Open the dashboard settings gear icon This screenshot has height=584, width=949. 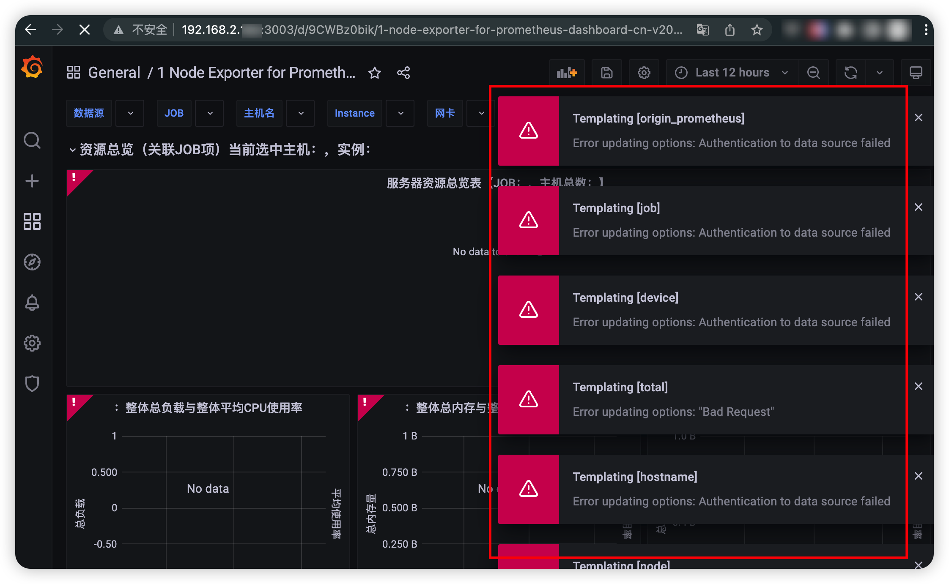[x=644, y=73]
